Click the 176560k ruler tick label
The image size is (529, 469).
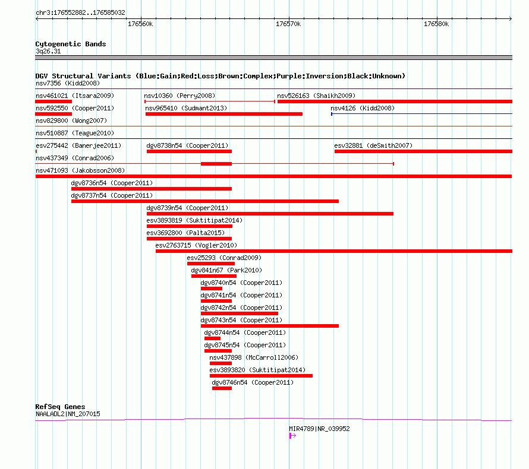(140, 24)
